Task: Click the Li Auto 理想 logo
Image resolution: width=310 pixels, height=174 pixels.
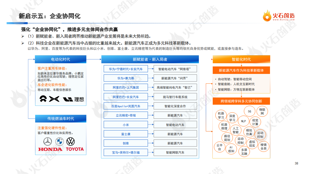Action: (74, 99)
